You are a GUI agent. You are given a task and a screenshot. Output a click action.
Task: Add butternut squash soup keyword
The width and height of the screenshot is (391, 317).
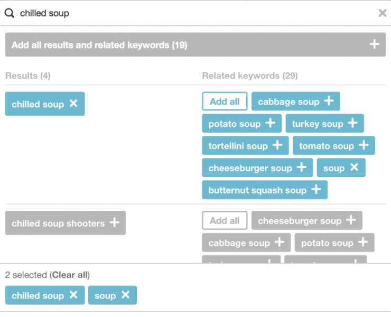265,190
